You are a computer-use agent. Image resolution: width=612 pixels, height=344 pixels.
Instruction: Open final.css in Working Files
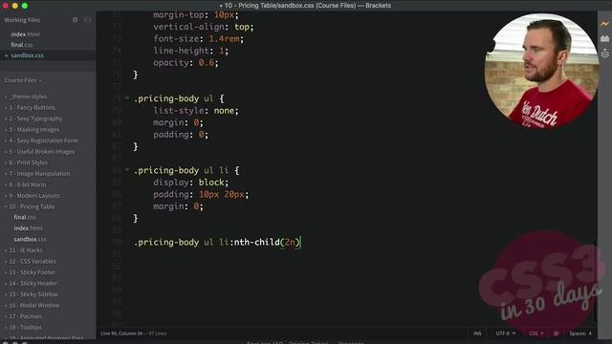click(22, 45)
